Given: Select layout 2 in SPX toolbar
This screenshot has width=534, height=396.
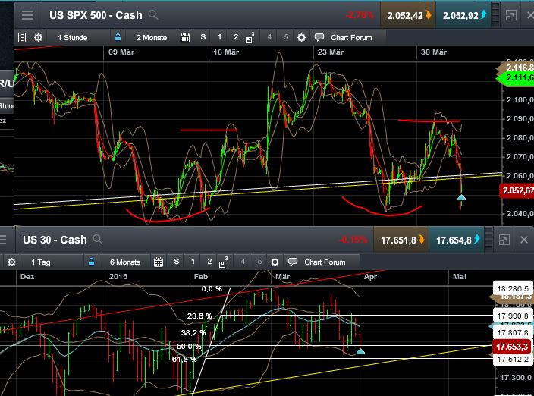Looking at the screenshot, I should click(236, 37).
